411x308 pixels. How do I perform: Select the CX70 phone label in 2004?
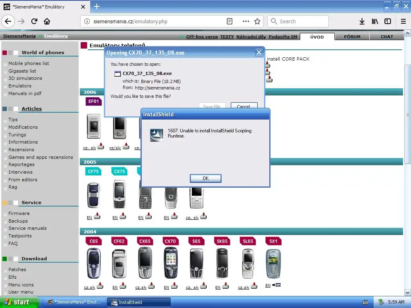[x=170, y=241]
